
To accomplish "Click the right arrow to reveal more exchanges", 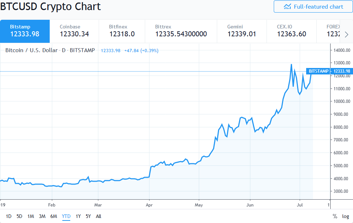I will 346,34.
